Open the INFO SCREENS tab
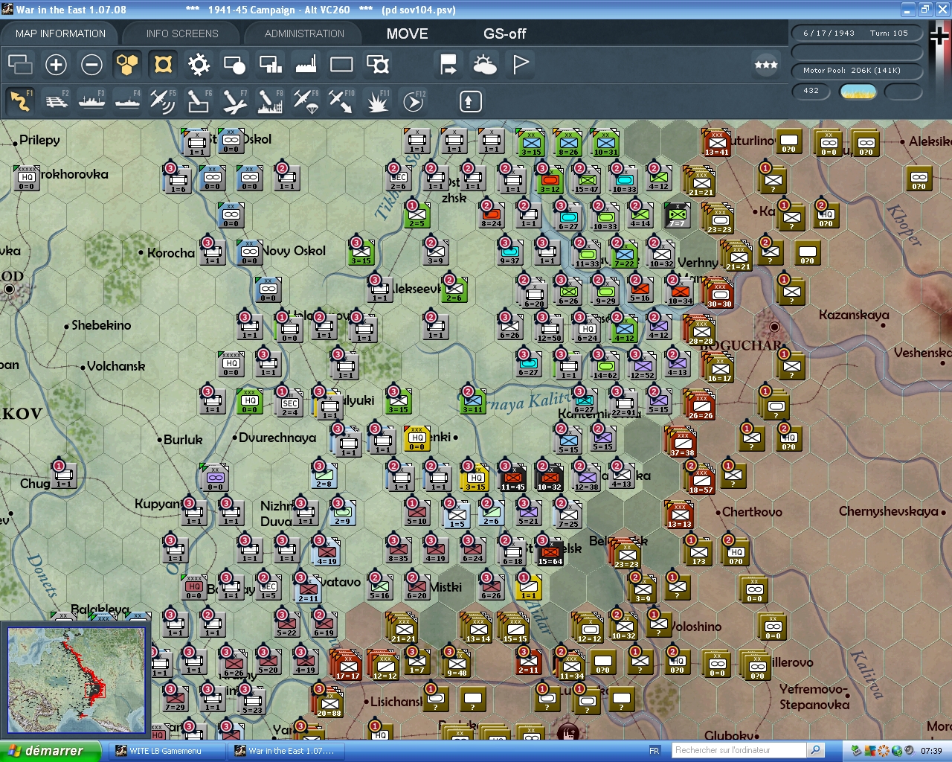Image resolution: width=952 pixels, height=762 pixels. 182,33
